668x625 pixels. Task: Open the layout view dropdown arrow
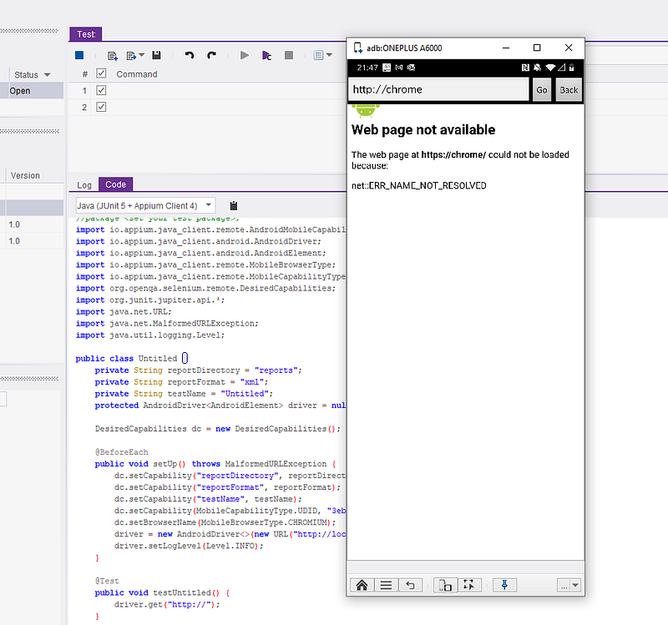pos(329,55)
